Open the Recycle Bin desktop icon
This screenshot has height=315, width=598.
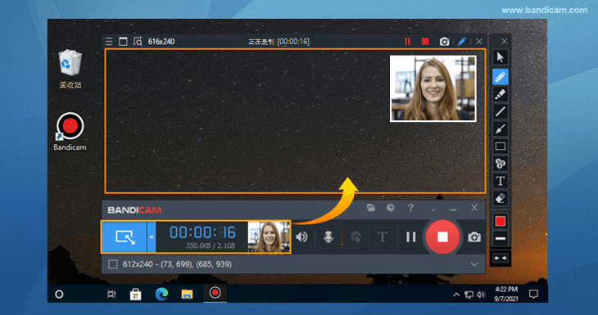(70, 70)
